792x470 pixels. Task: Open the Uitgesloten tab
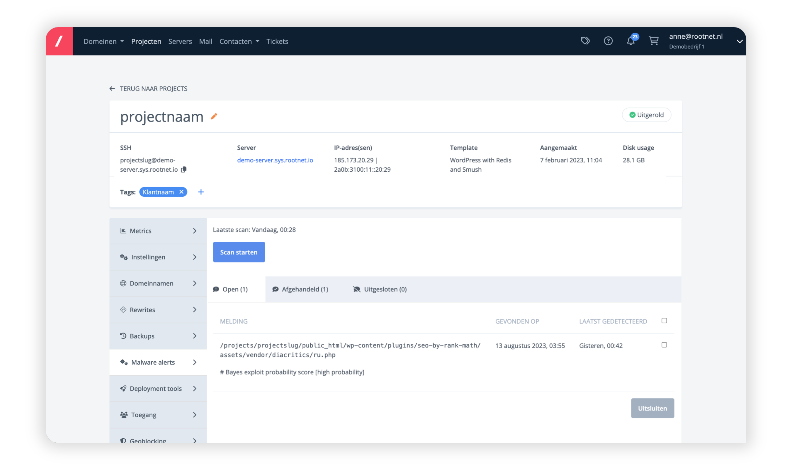click(380, 289)
